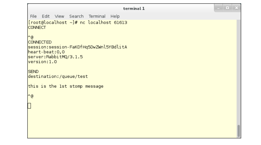Click the 1st stomp message text
Image resolution: width=261 pixels, height=145 pixels.
tap(66, 86)
